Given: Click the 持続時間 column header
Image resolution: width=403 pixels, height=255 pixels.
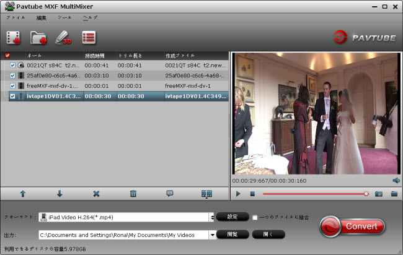Looking at the screenshot, I should click(x=95, y=56).
